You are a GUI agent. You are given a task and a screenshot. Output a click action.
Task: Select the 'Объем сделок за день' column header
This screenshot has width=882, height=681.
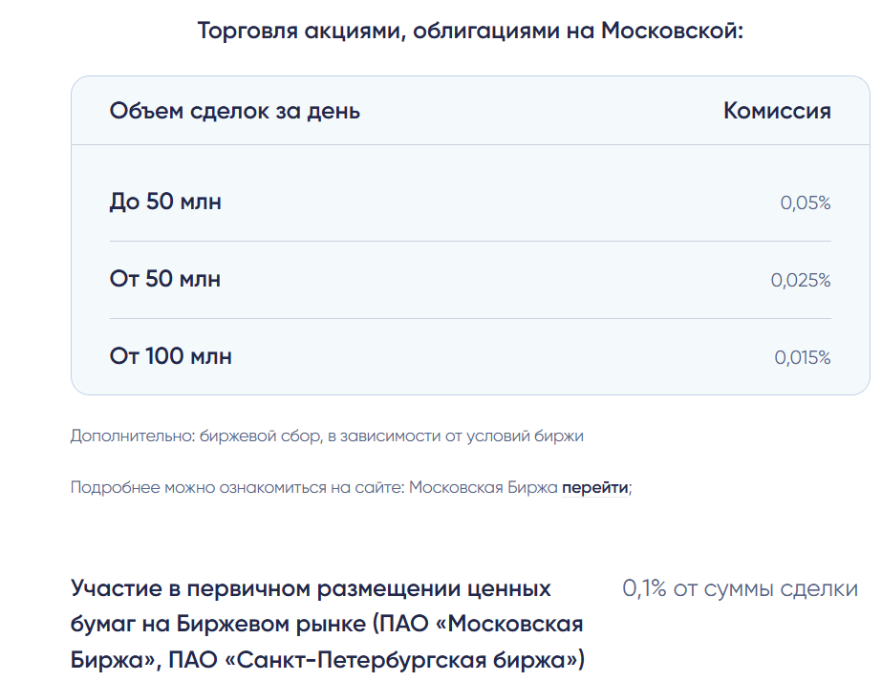click(x=234, y=111)
